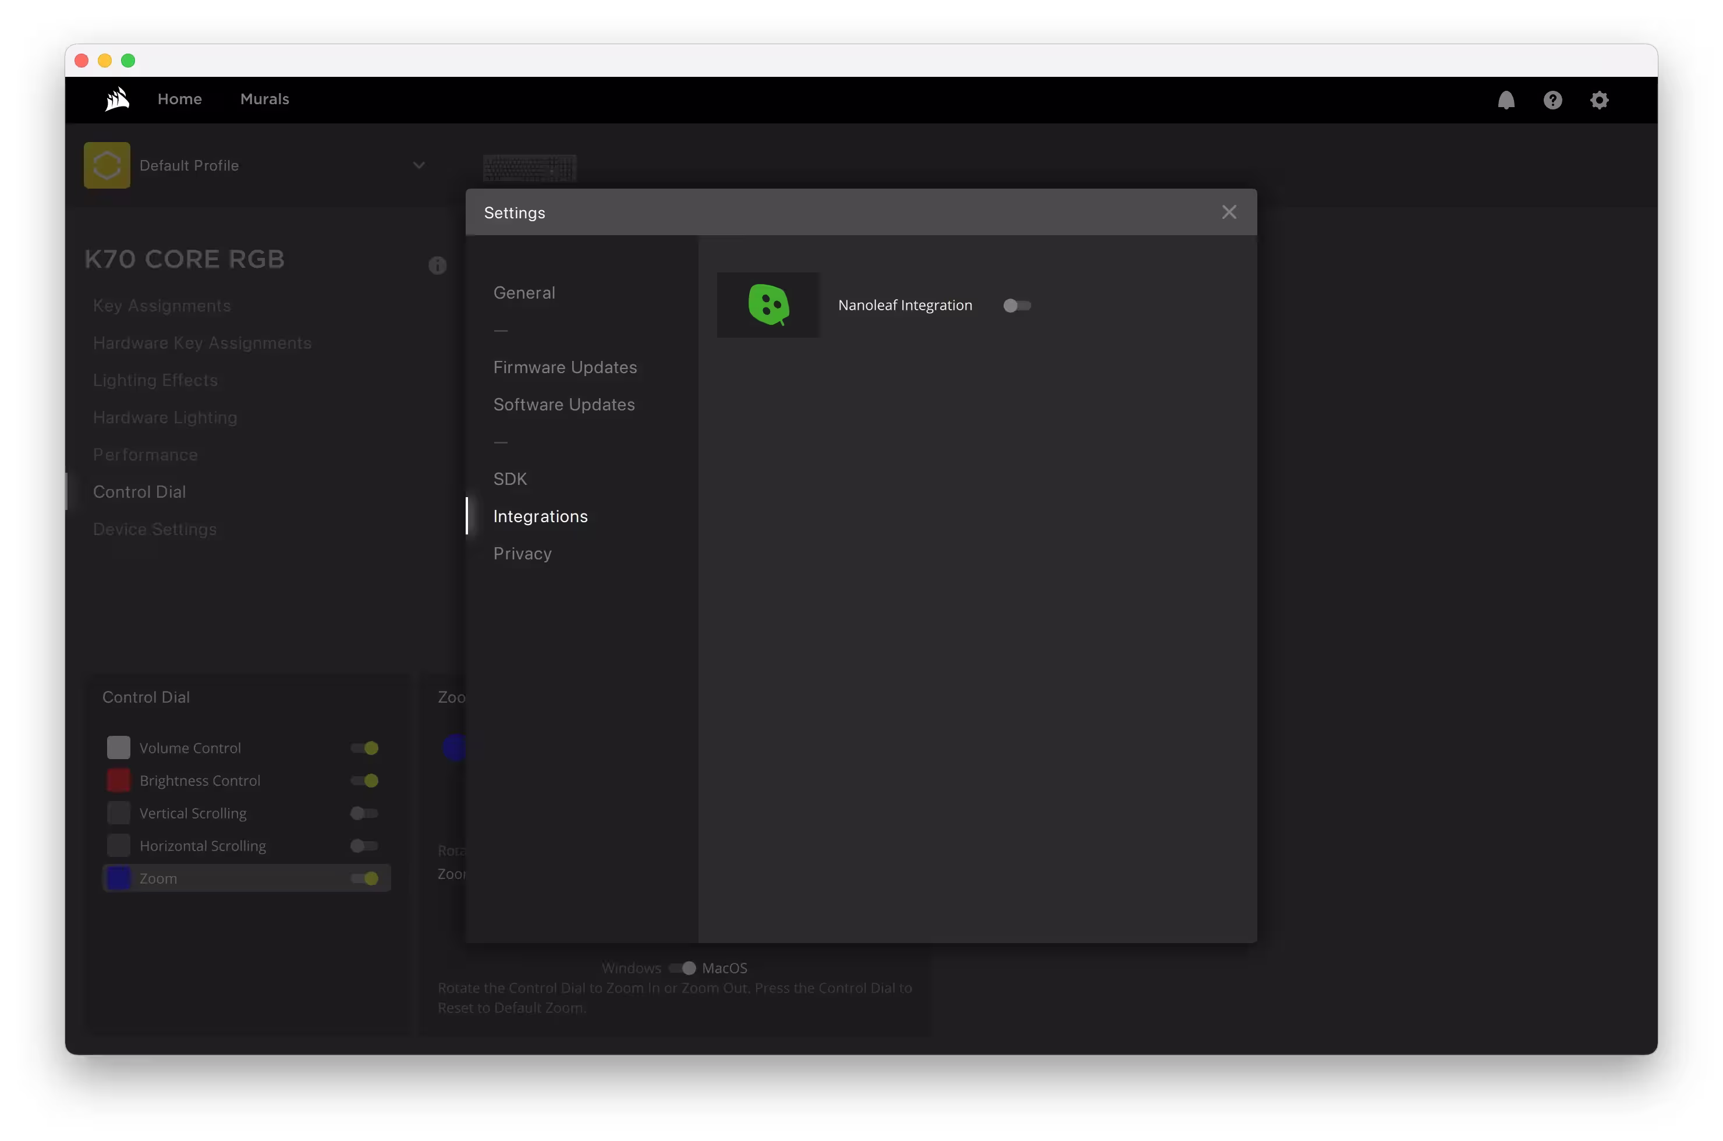Viewport: 1723px width, 1141px height.
Task: Toggle Volume Control switch
Action: (x=364, y=747)
